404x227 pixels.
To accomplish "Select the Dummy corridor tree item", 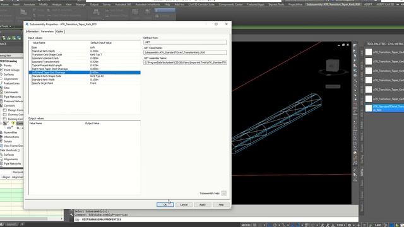I will coord(15,115).
